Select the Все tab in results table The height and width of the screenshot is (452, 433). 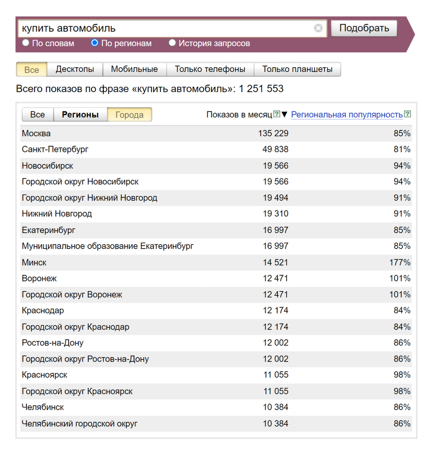coord(38,115)
